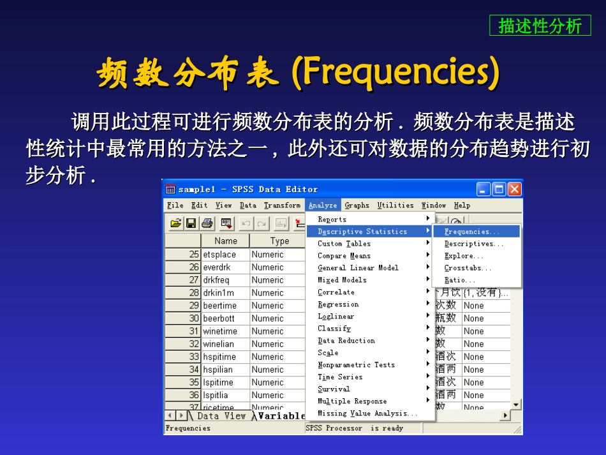Click Numeric type cell for lspitlia
Screen dimensions: 606x455
pos(277,395)
